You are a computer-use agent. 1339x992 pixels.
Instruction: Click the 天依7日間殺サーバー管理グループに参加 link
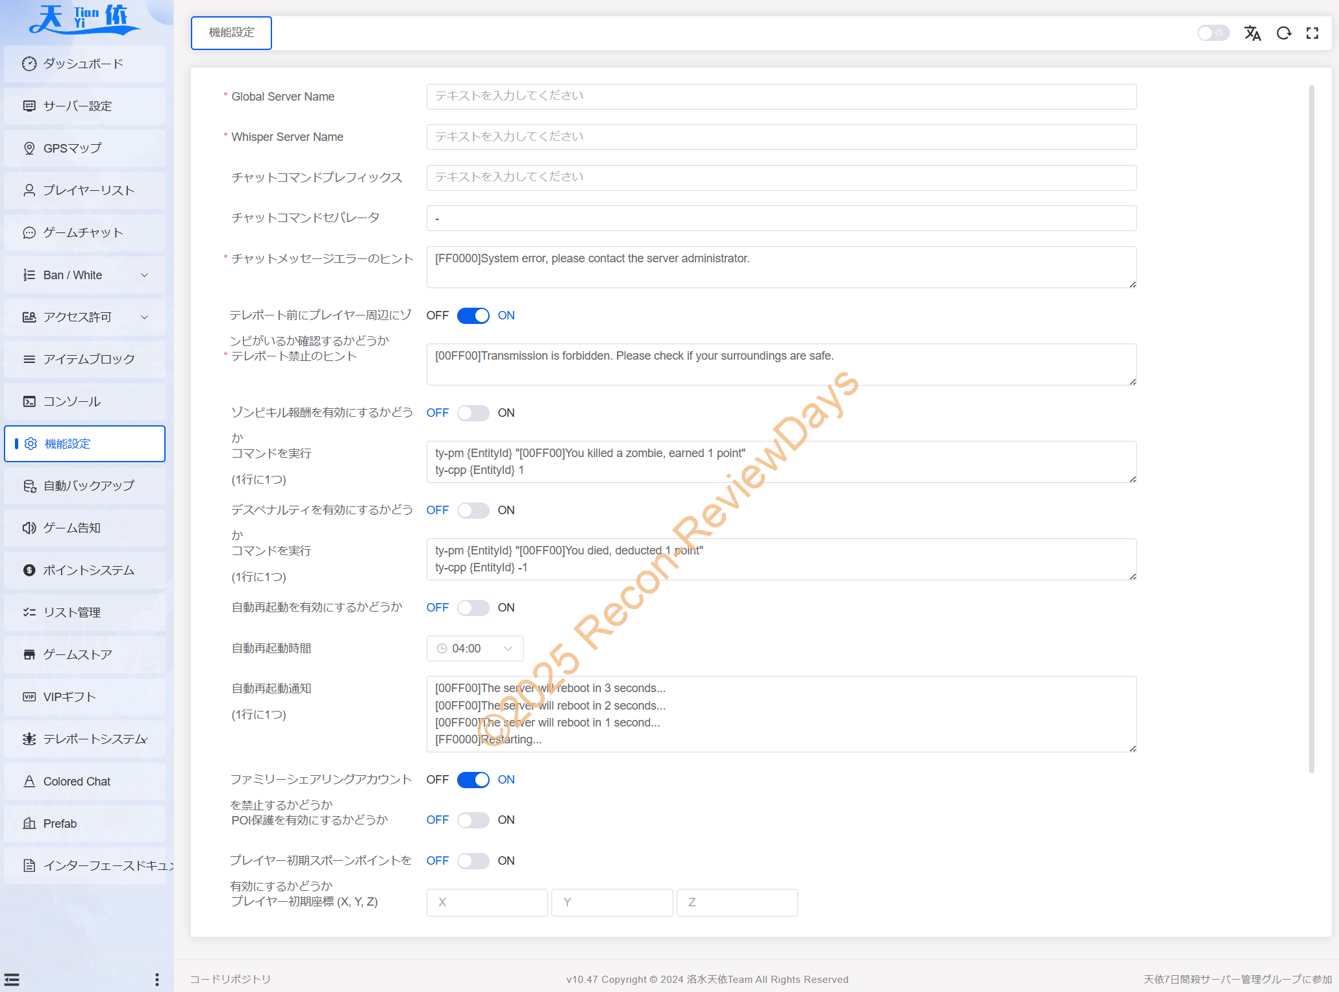(1237, 979)
